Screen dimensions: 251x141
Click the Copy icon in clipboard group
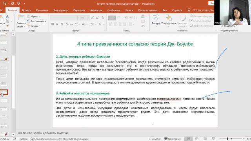point(7,21)
